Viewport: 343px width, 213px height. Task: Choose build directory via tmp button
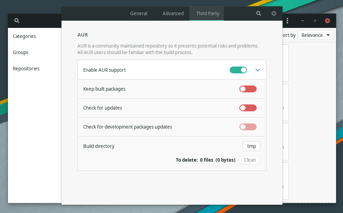point(251,146)
